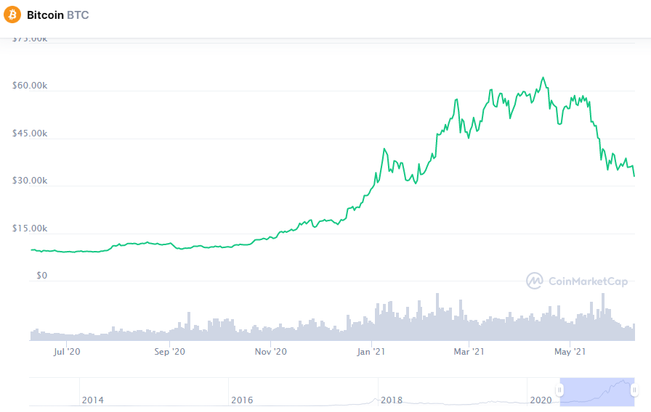Click the Nov '20 x-axis label
The height and width of the screenshot is (412, 651).
(x=272, y=352)
